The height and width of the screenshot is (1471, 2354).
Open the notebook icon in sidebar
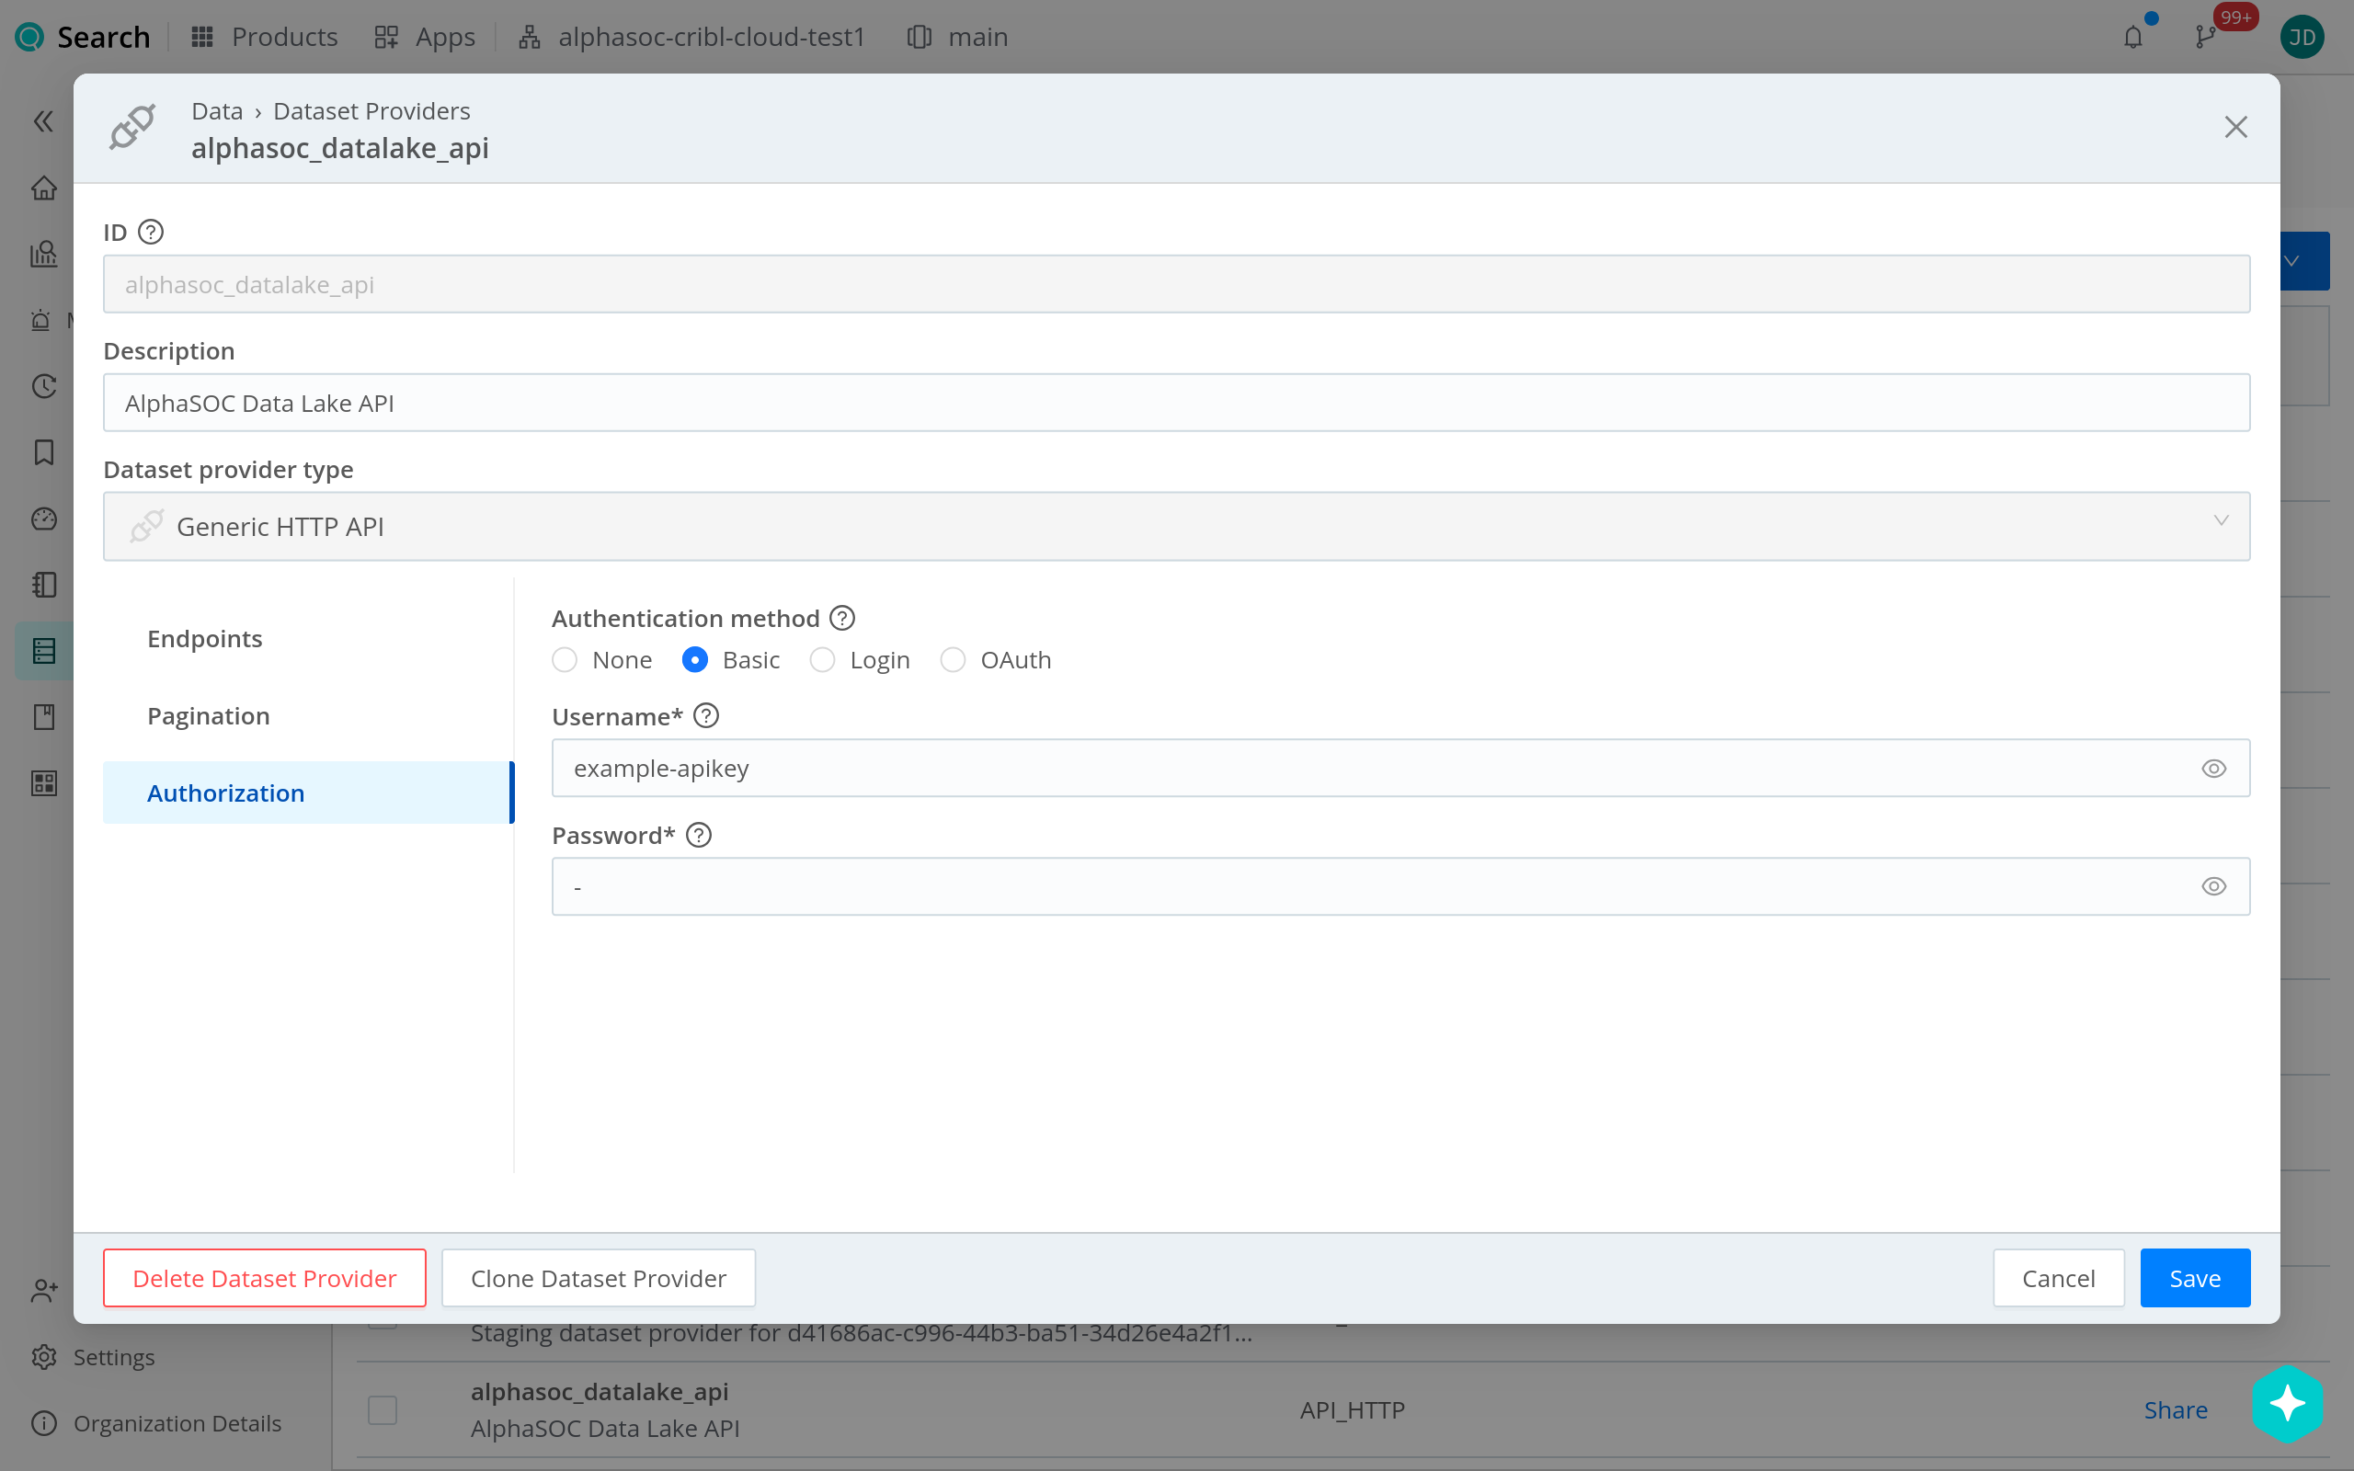(44, 585)
